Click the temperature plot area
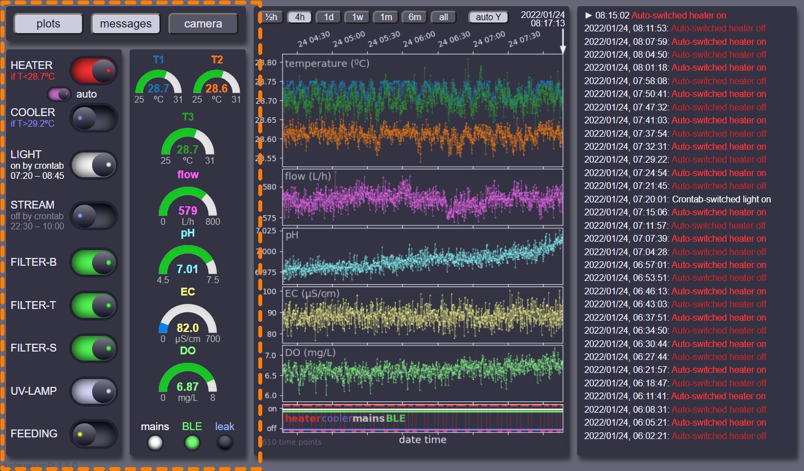This screenshot has height=471, width=804. click(x=422, y=110)
